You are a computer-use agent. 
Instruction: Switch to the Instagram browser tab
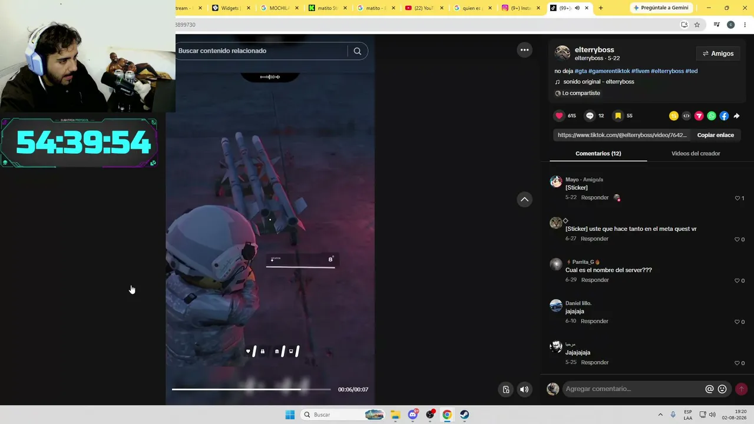click(x=520, y=8)
